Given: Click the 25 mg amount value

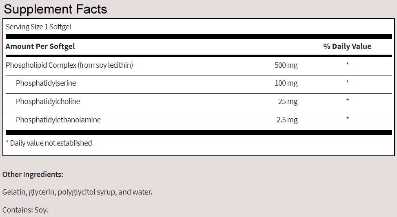Looking at the screenshot, I should pyautogui.click(x=288, y=102).
